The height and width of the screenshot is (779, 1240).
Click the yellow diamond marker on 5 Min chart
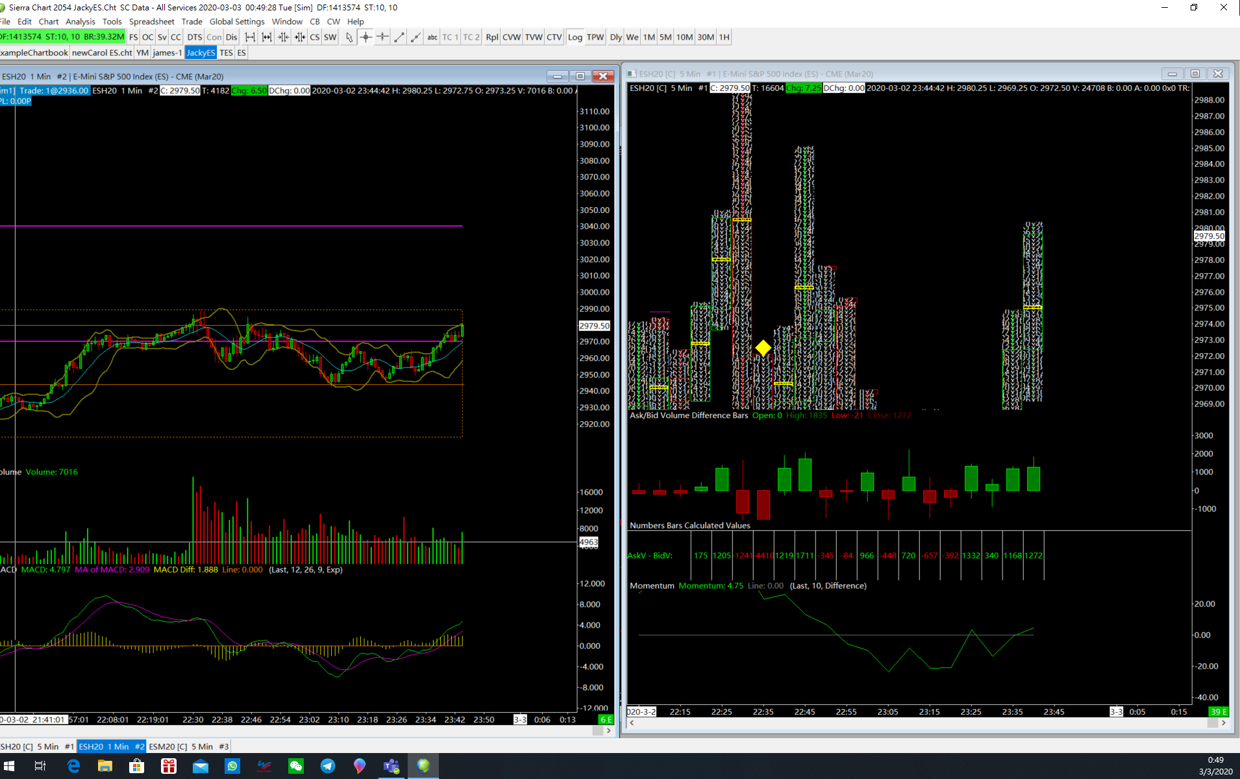pos(763,348)
